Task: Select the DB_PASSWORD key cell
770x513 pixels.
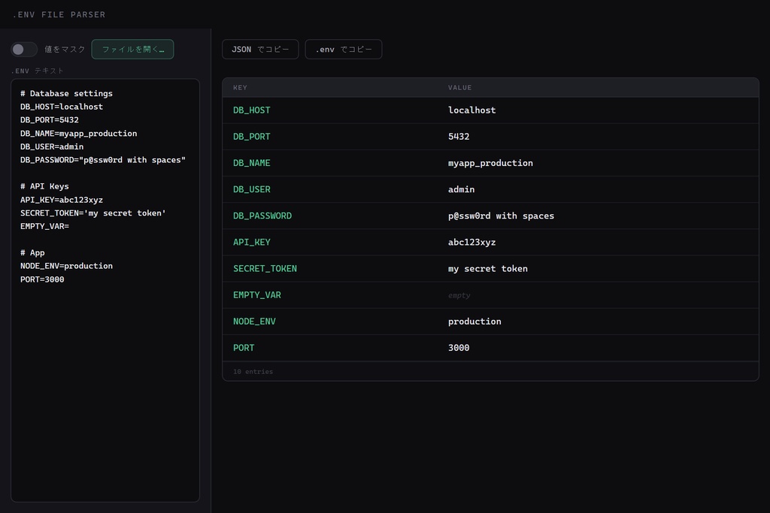Action: (x=262, y=216)
